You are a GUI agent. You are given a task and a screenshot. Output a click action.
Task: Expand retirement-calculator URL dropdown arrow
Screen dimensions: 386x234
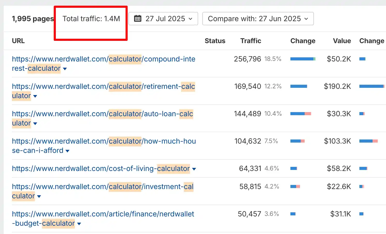[35, 96]
